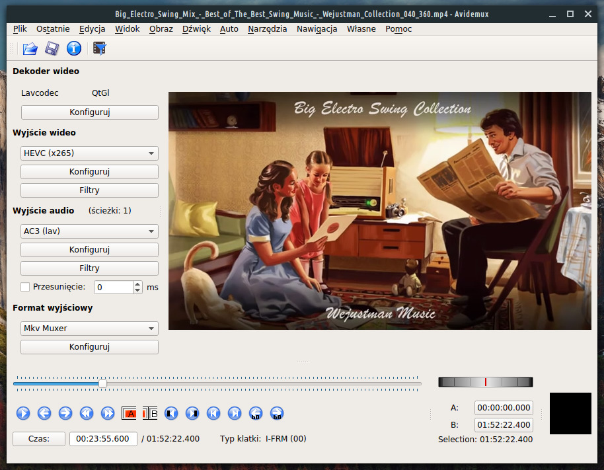Set selection end marker B
The height and width of the screenshot is (470, 604).
coord(150,413)
